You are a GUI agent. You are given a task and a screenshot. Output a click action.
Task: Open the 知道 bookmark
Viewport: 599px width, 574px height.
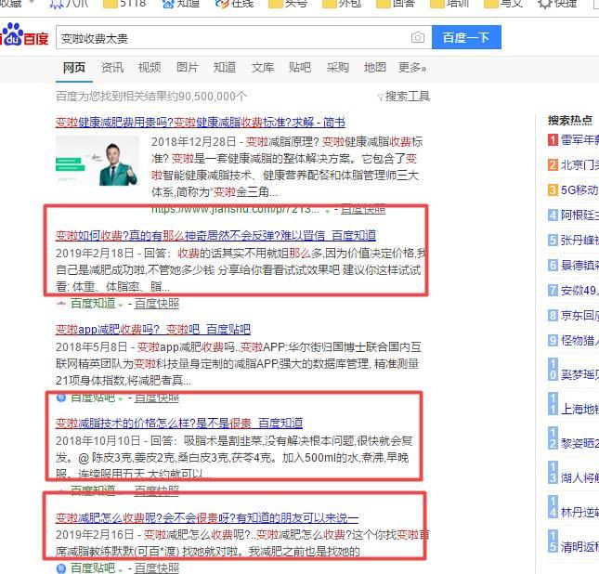[181, 4]
